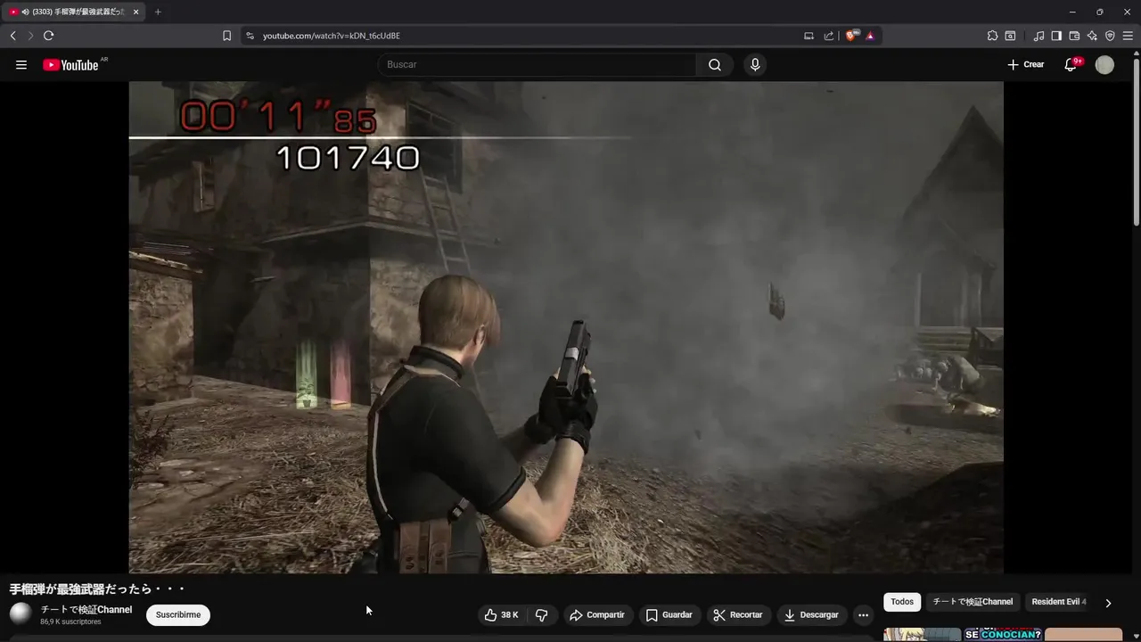Open the browser main menu
This screenshot has width=1141, height=642.
pyautogui.click(x=1128, y=36)
